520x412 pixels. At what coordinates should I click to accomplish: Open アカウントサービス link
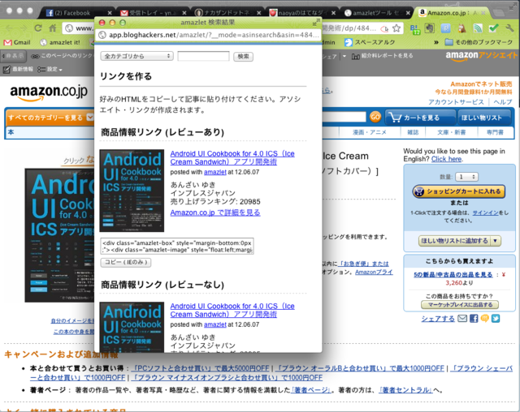tap(456, 102)
